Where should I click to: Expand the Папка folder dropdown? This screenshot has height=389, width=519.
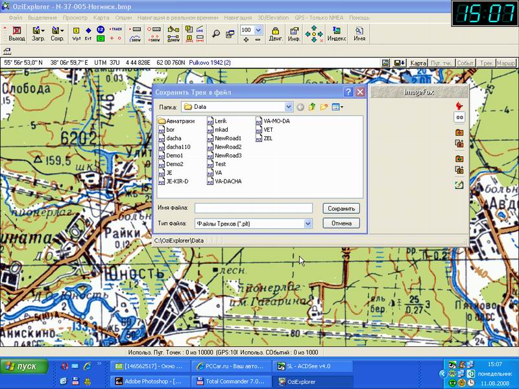289,106
